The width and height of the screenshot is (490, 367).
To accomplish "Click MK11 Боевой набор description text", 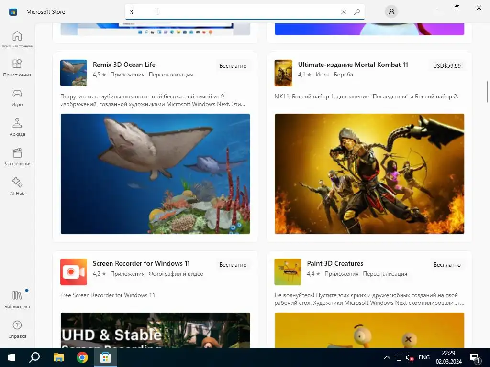I will [x=366, y=97].
